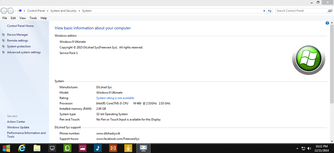Click the volume speaker tray icon
Image resolution: width=334 pixels, height=153 pixels.
click(x=309, y=148)
